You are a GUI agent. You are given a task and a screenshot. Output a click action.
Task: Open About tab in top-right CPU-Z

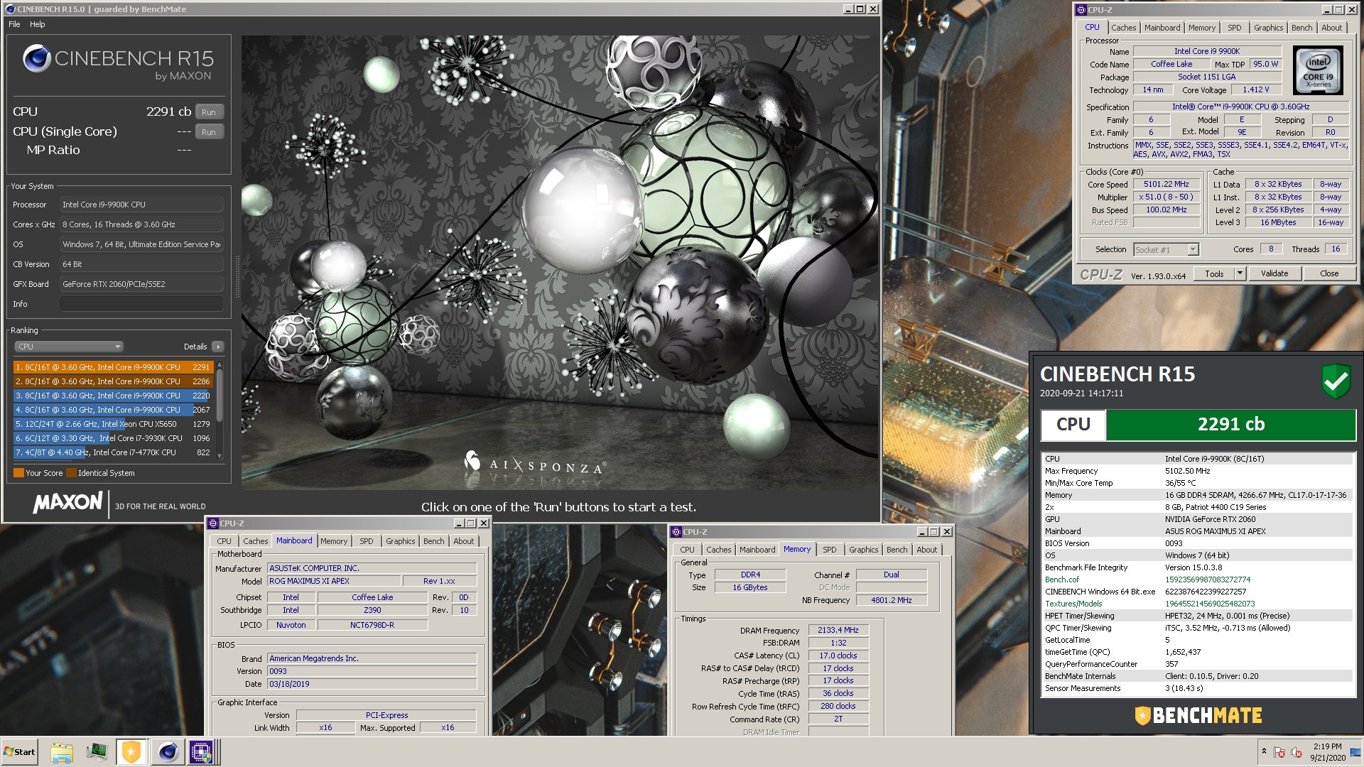[x=1332, y=28]
